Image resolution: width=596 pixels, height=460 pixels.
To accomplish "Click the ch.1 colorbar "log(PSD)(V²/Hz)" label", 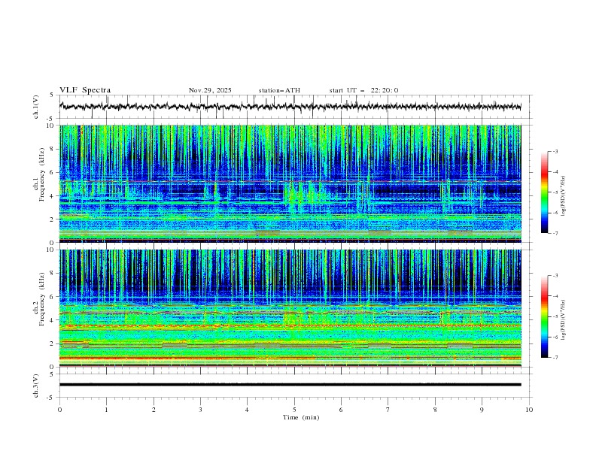I will click(x=564, y=196).
